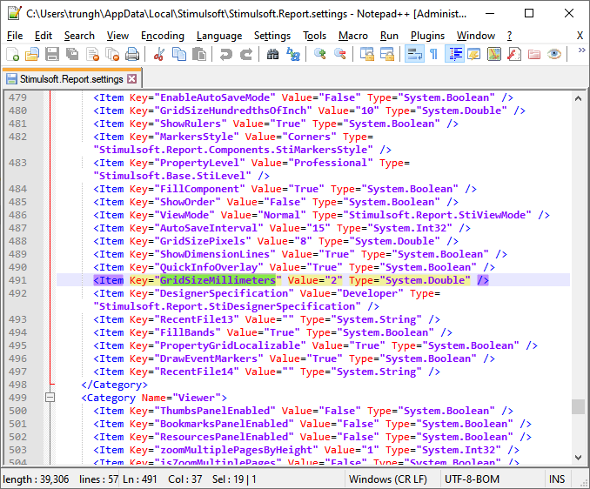Open the Edit menu
590x489 pixels.
point(44,36)
